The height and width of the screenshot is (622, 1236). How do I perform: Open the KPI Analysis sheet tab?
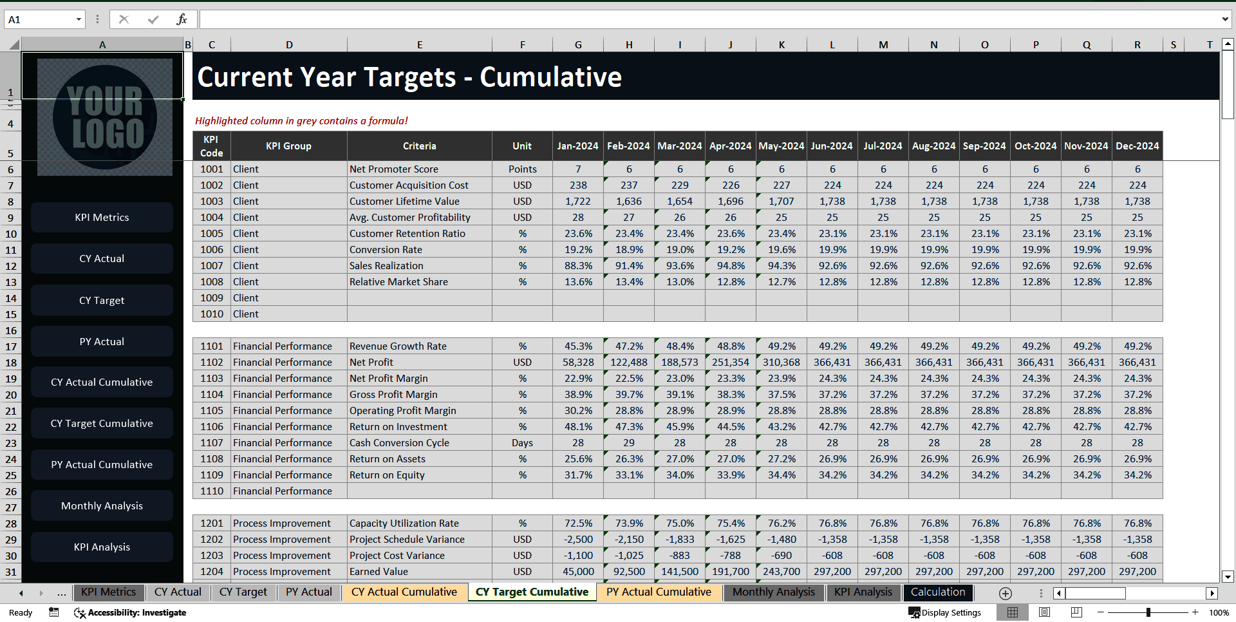point(863,592)
